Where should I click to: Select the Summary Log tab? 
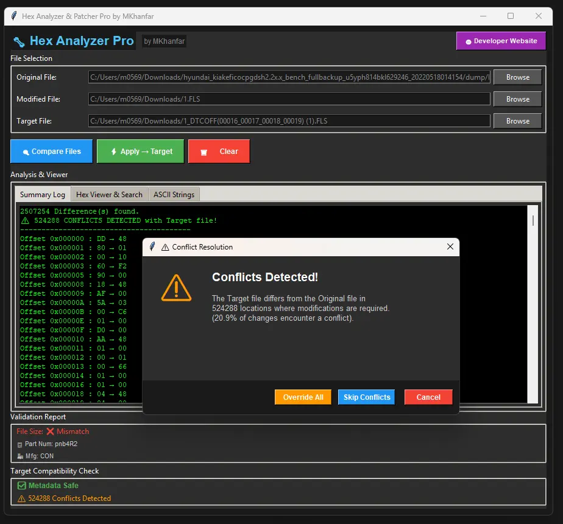(41, 194)
